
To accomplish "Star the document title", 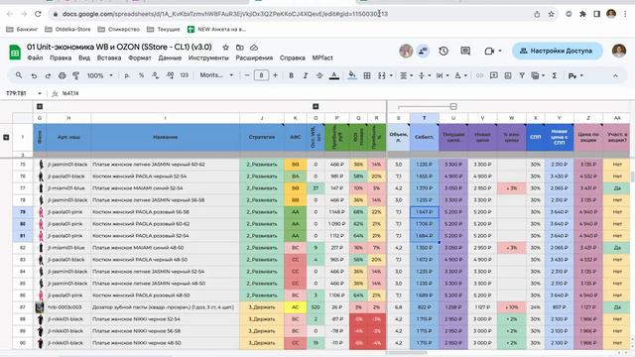I will click(225, 48).
